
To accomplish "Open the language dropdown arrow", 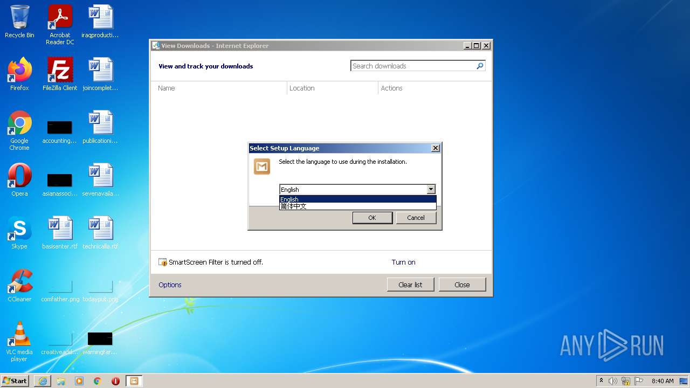I will [431, 189].
